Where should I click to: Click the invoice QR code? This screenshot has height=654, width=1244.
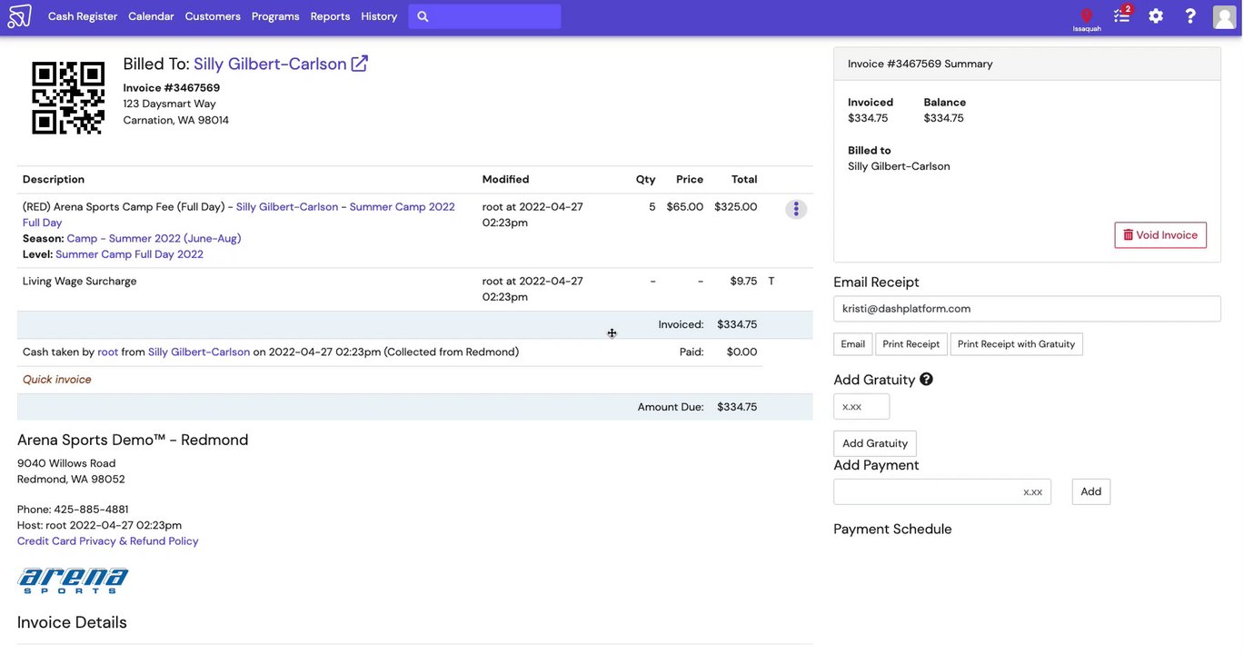(68, 98)
